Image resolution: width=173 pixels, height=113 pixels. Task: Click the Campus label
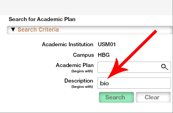(83, 55)
